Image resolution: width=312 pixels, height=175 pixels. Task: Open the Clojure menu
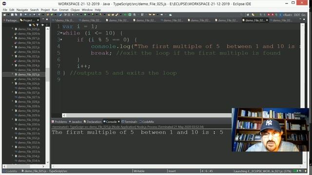[75, 10]
